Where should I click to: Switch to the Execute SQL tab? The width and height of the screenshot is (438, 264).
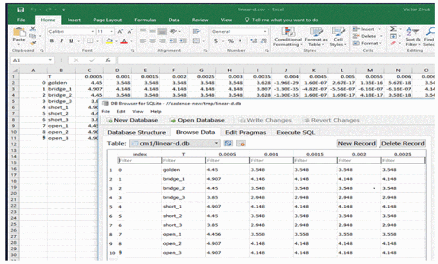coord(296,133)
